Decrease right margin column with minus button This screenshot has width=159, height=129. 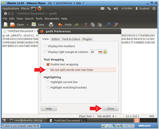(x=100, y=52)
